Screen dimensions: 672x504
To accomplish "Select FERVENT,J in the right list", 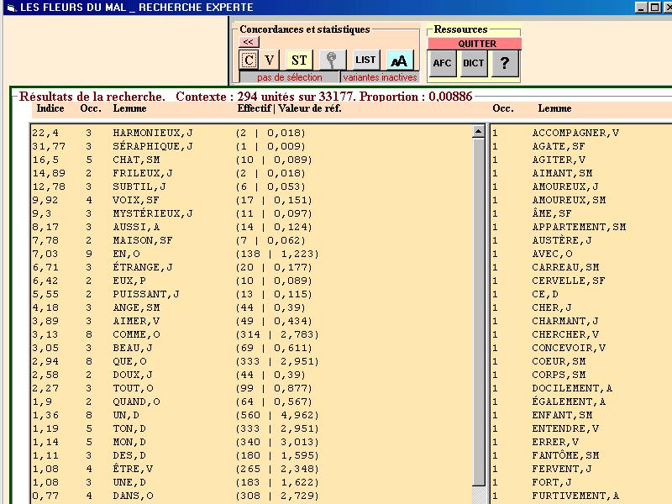I will 581,469.
